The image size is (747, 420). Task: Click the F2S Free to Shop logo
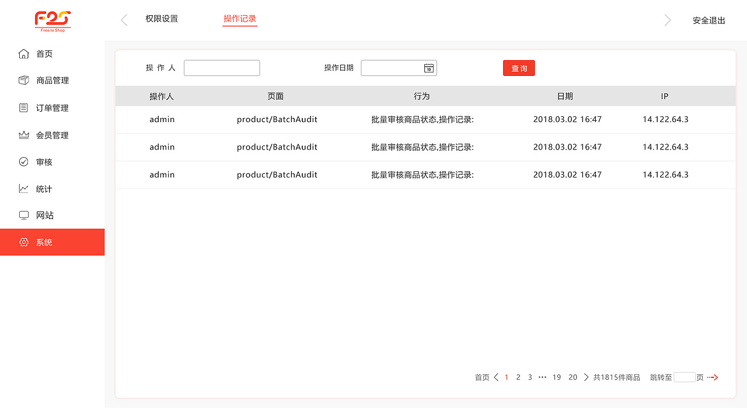click(53, 21)
